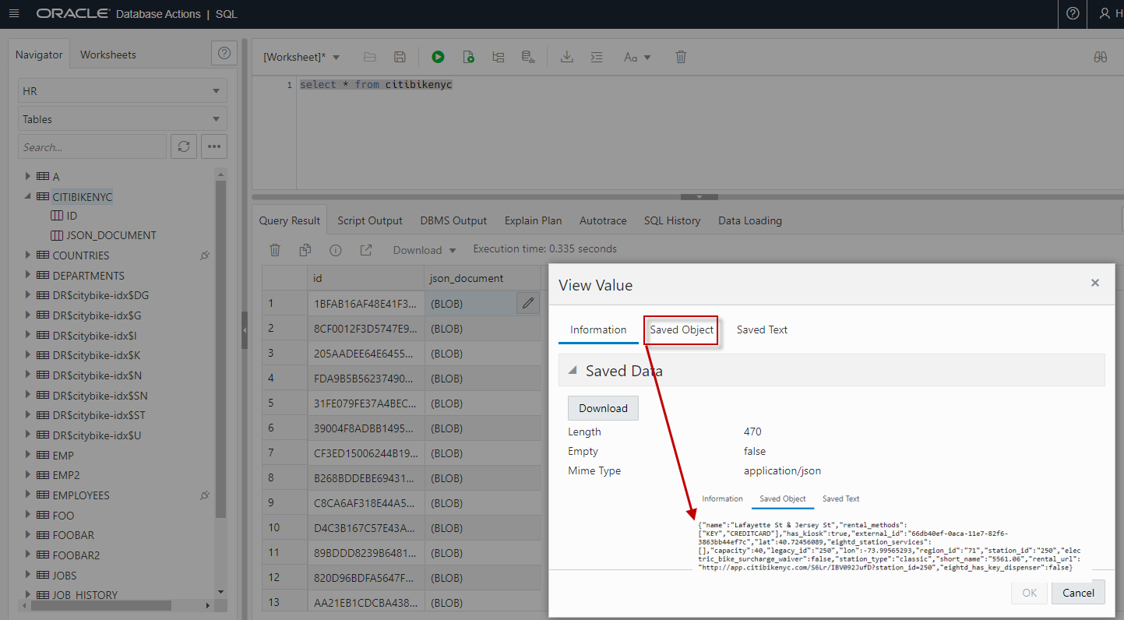Expand the DEPARTMENTS table node
1124x620 pixels.
[28, 275]
